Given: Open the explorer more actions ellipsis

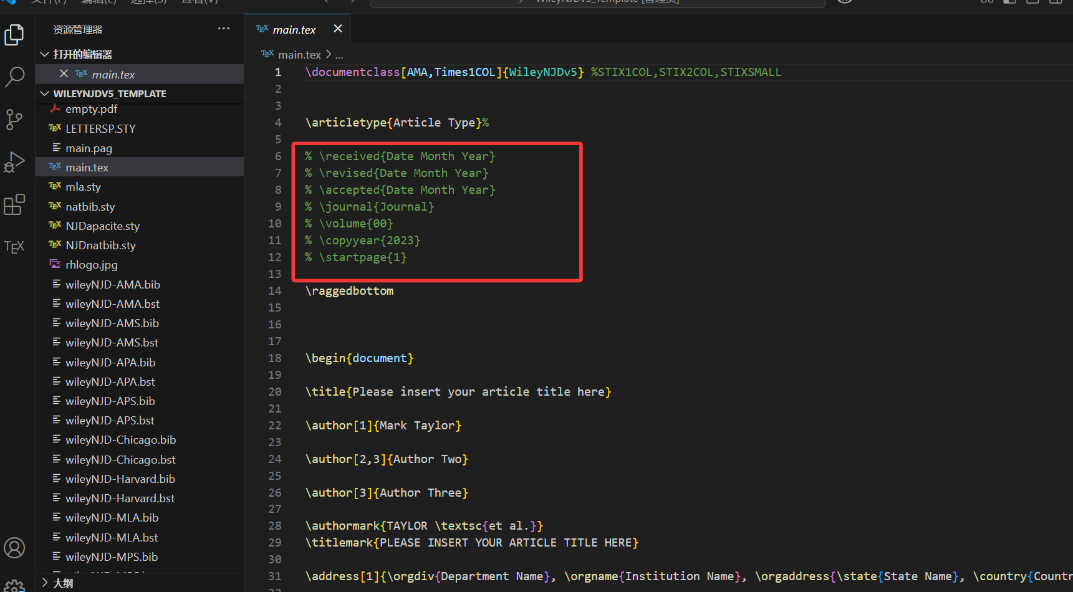Looking at the screenshot, I should 224,29.
